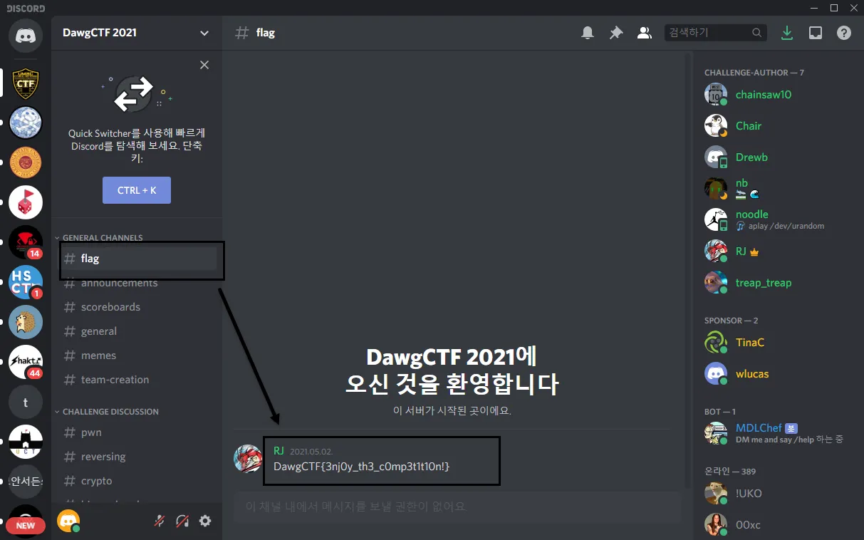
Task: Click the green download apps icon
Action: click(x=787, y=33)
